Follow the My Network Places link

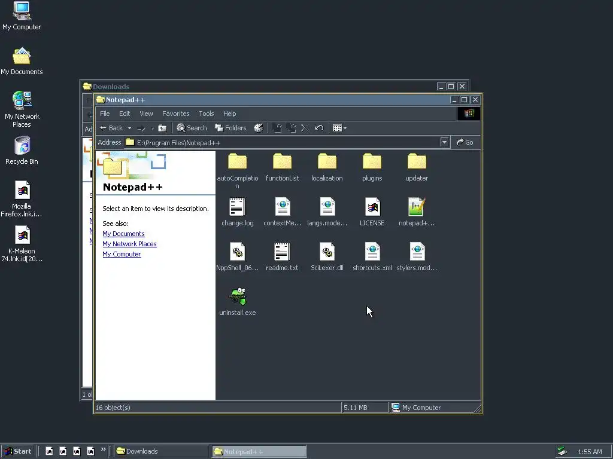[x=129, y=244]
